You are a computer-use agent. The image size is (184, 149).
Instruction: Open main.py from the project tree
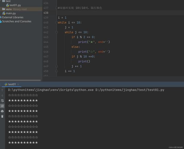pos(11,13)
